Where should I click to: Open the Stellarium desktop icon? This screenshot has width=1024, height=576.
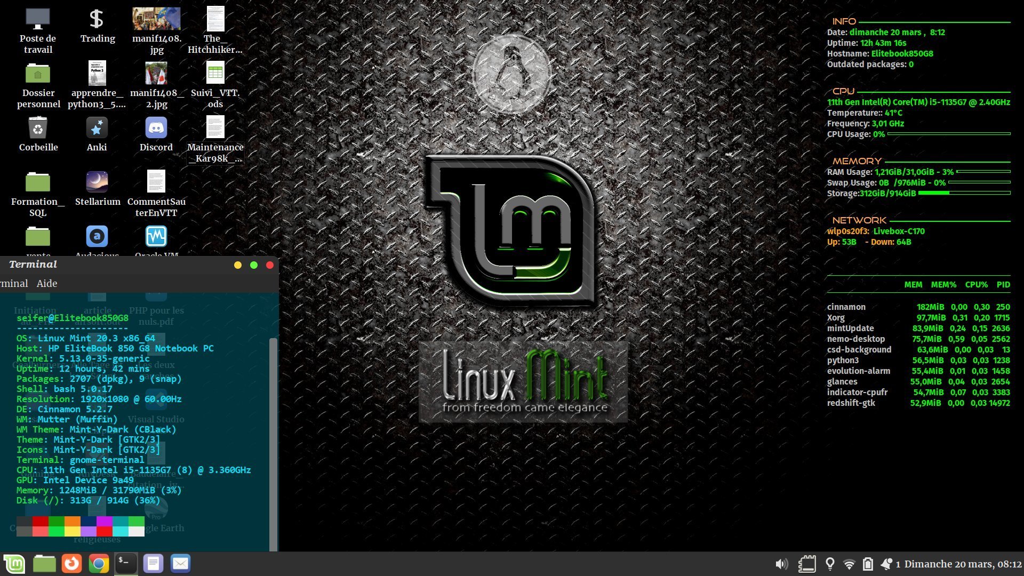point(97,182)
